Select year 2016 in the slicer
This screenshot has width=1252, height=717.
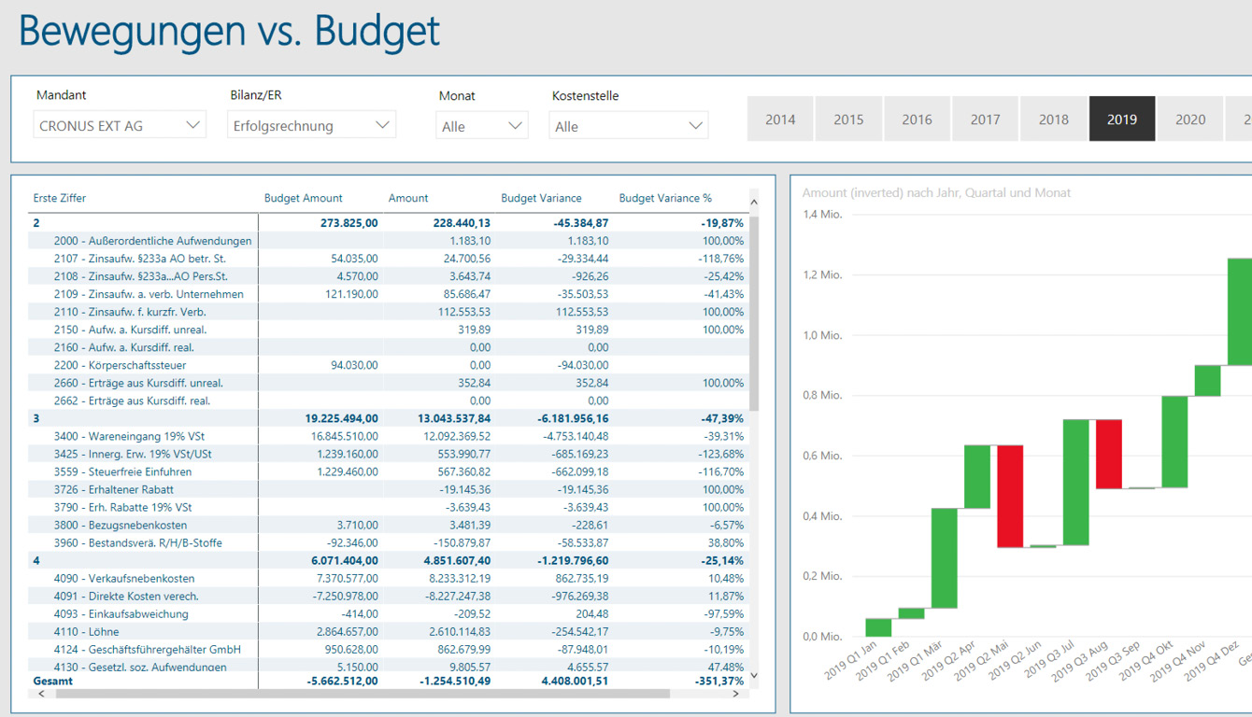coord(917,119)
